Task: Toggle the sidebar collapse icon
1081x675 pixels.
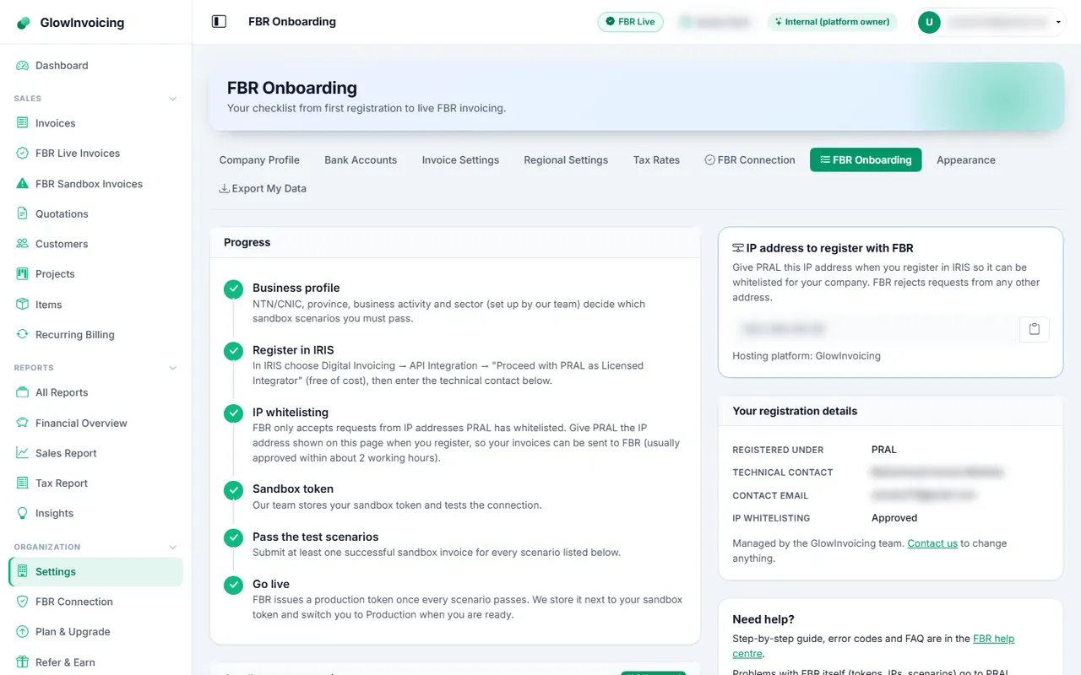Action: [x=219, y=22]
